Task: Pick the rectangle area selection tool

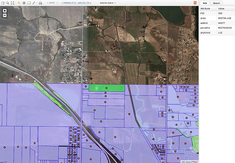Action: point(29,3)
